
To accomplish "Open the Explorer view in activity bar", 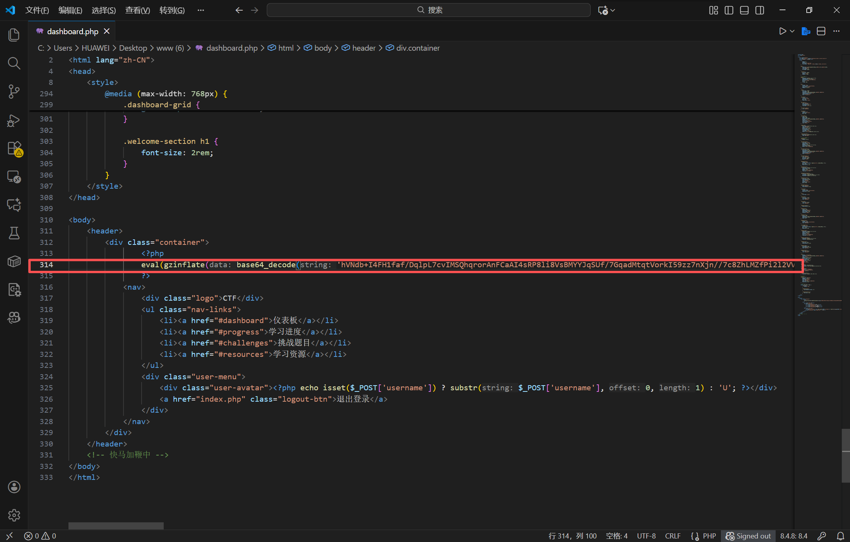I will point(14,35).
